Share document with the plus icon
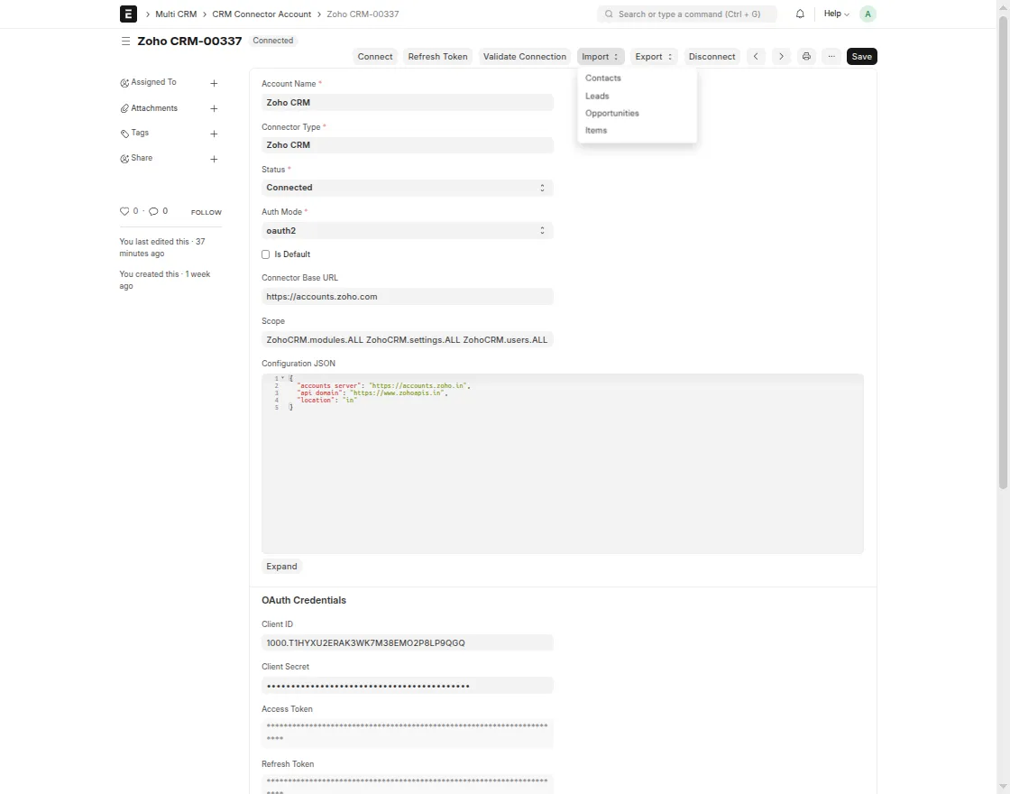 [x=214, y=159]
